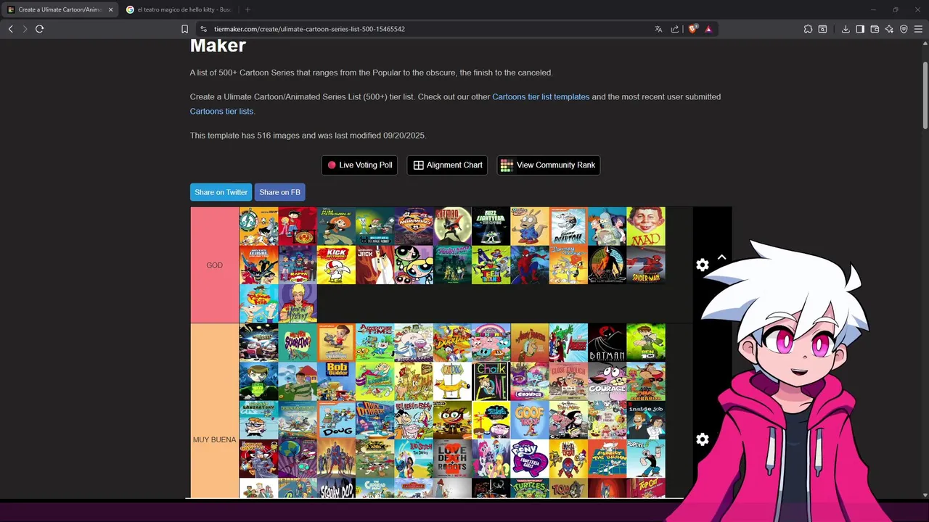Move the GOD row up with chevron
The image size is (929, 522).
pos(721,257)
